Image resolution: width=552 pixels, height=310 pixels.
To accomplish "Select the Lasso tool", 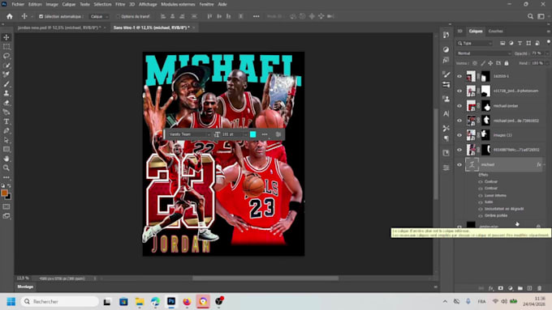I will pyautogui.click(x=6, y=56).
